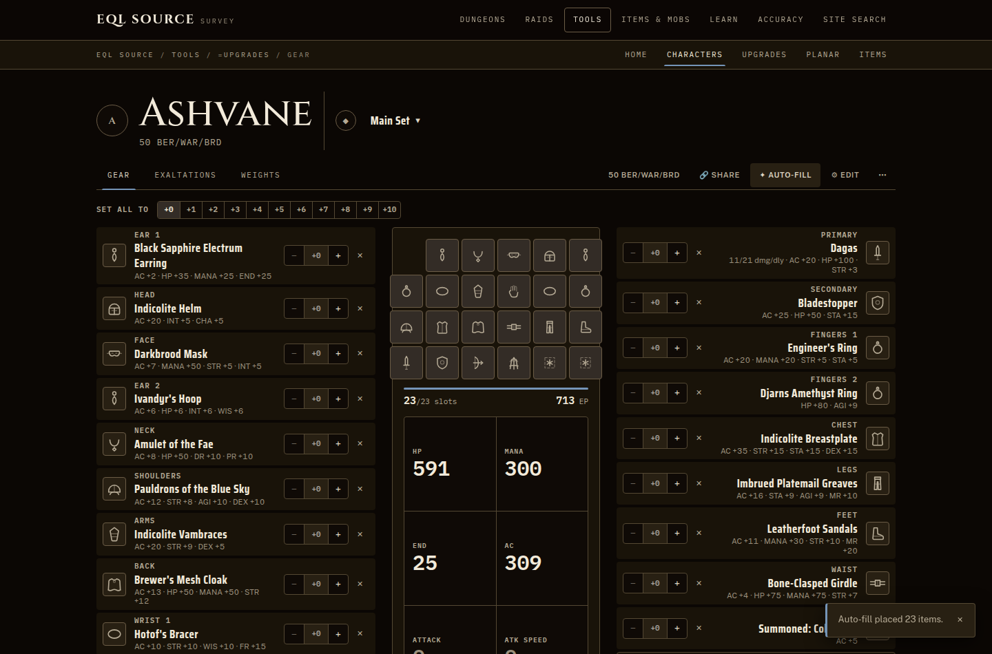Switch to the Weights tab
This screenshot has width=992, height=654.
coord(260,175)
